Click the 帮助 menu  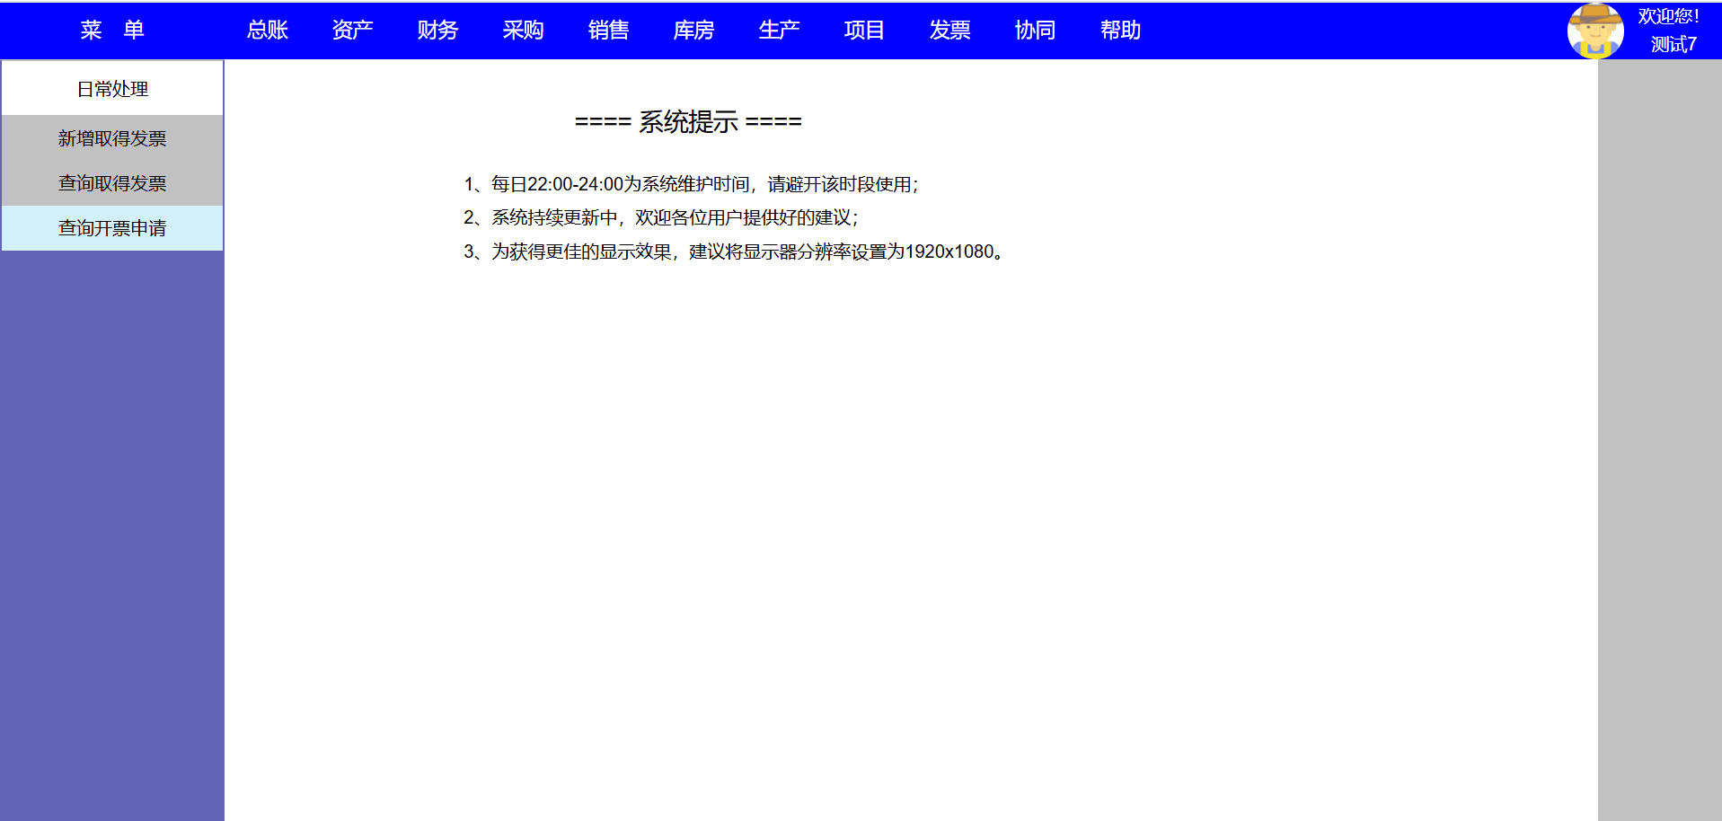pos(1120,31)
